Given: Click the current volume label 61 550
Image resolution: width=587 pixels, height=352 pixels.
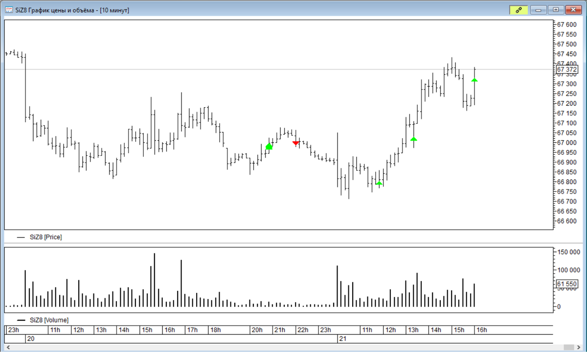Looking at the screenshot, I should tap(567, 283).
